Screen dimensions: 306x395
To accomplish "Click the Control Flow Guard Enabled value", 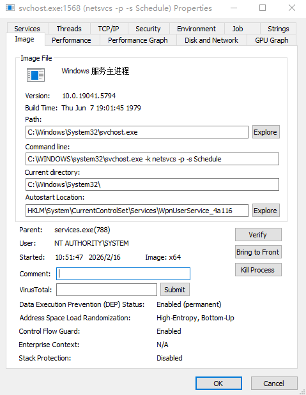I will click(x=169, y=331).
